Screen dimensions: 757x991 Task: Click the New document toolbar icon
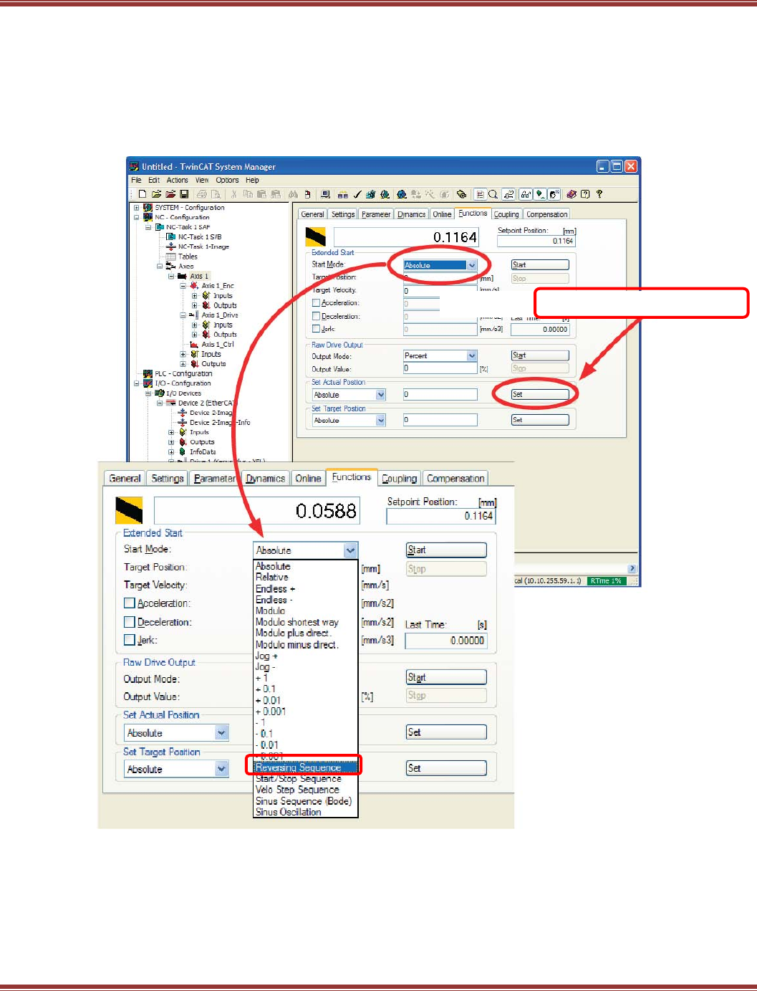(x=142, y=193)
